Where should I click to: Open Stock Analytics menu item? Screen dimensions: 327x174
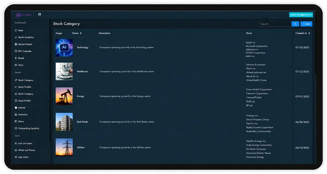click(x=26, y=37)
